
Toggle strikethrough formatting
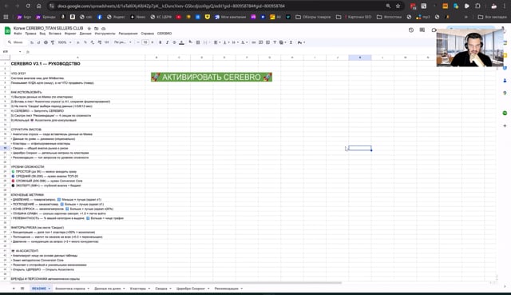[174, 42]
